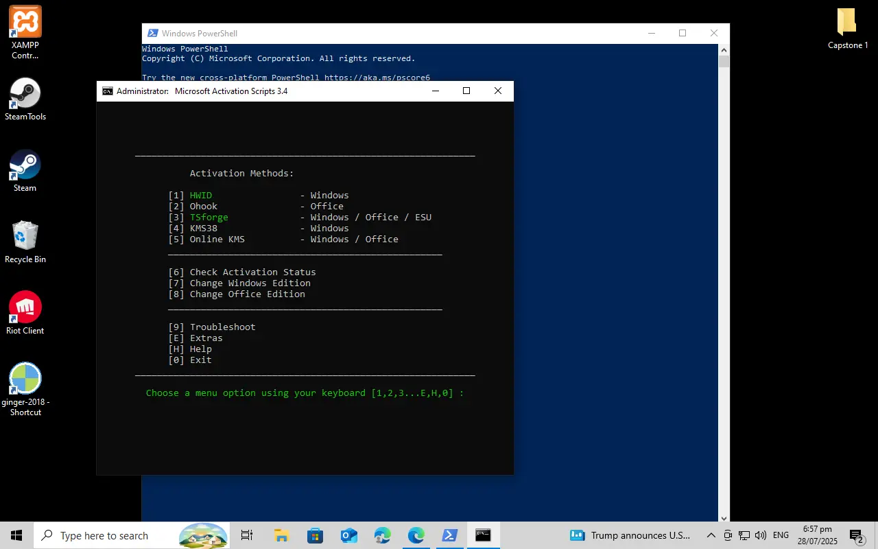The width and height of the screenshot is (878, 549).
Task: Select the Recycle Bin icon
Action: [25, 242]
